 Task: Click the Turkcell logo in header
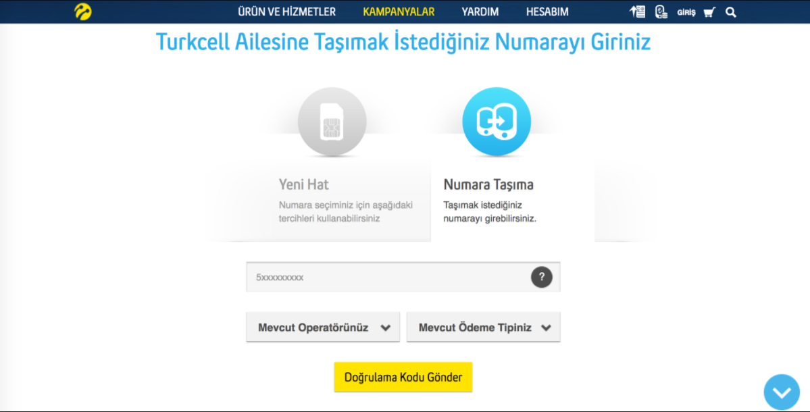point(82,11)
